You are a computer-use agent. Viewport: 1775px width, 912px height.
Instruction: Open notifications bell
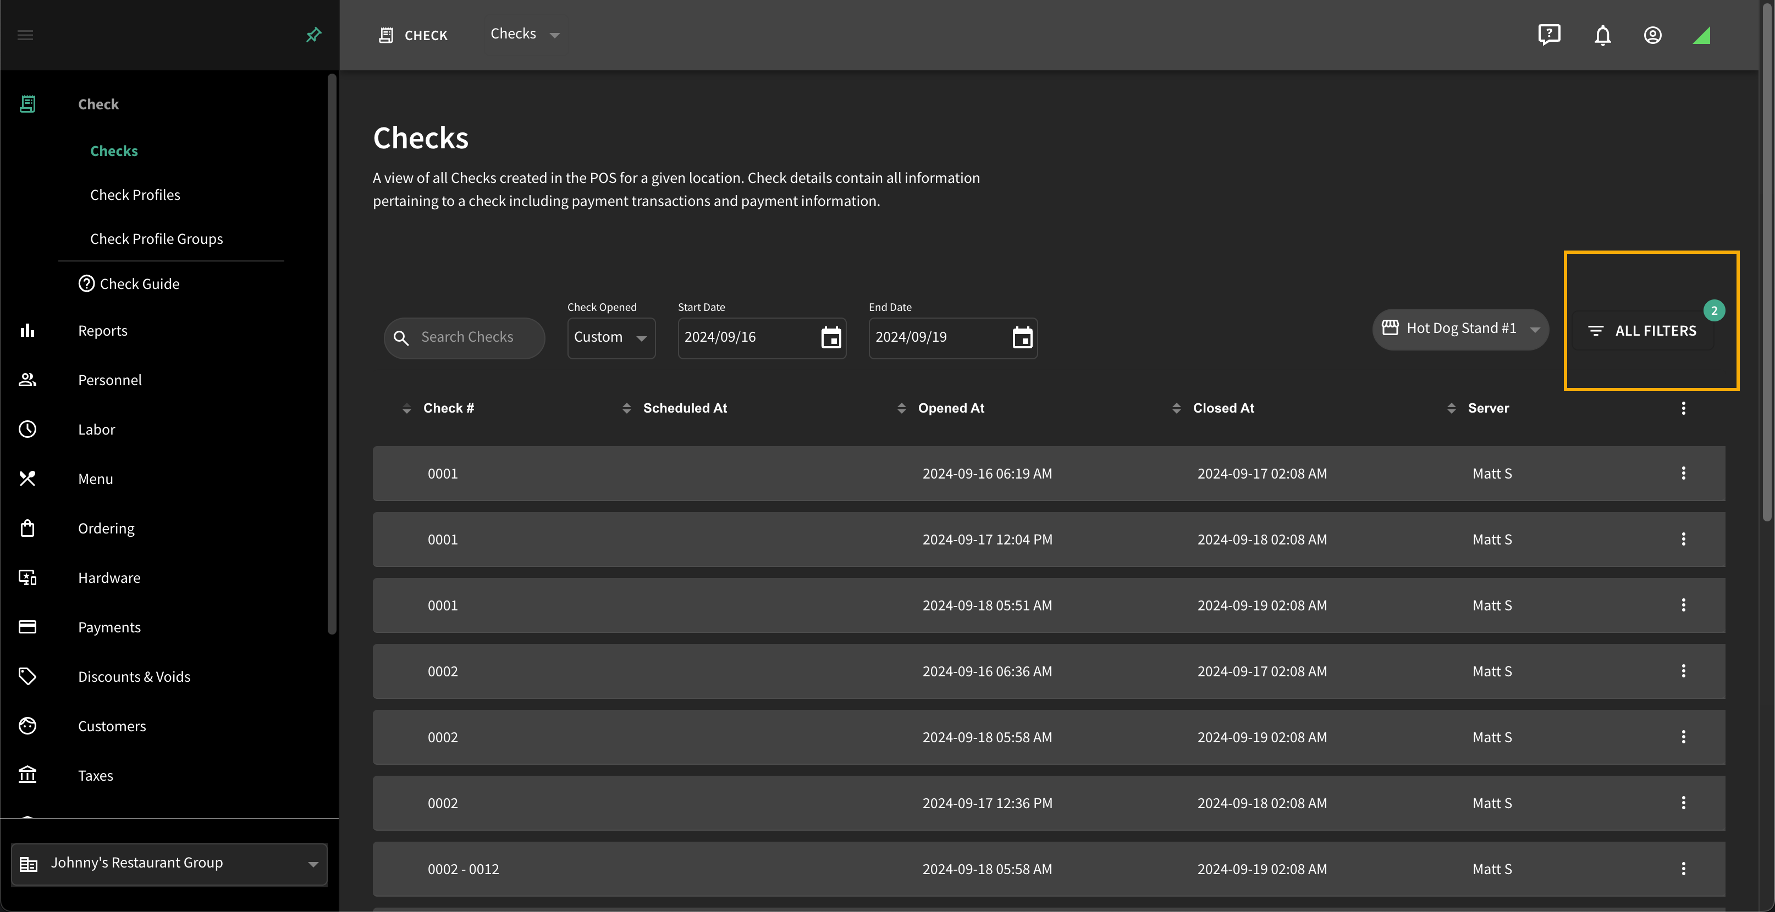pyautogui.click(x=1603, y=35)
